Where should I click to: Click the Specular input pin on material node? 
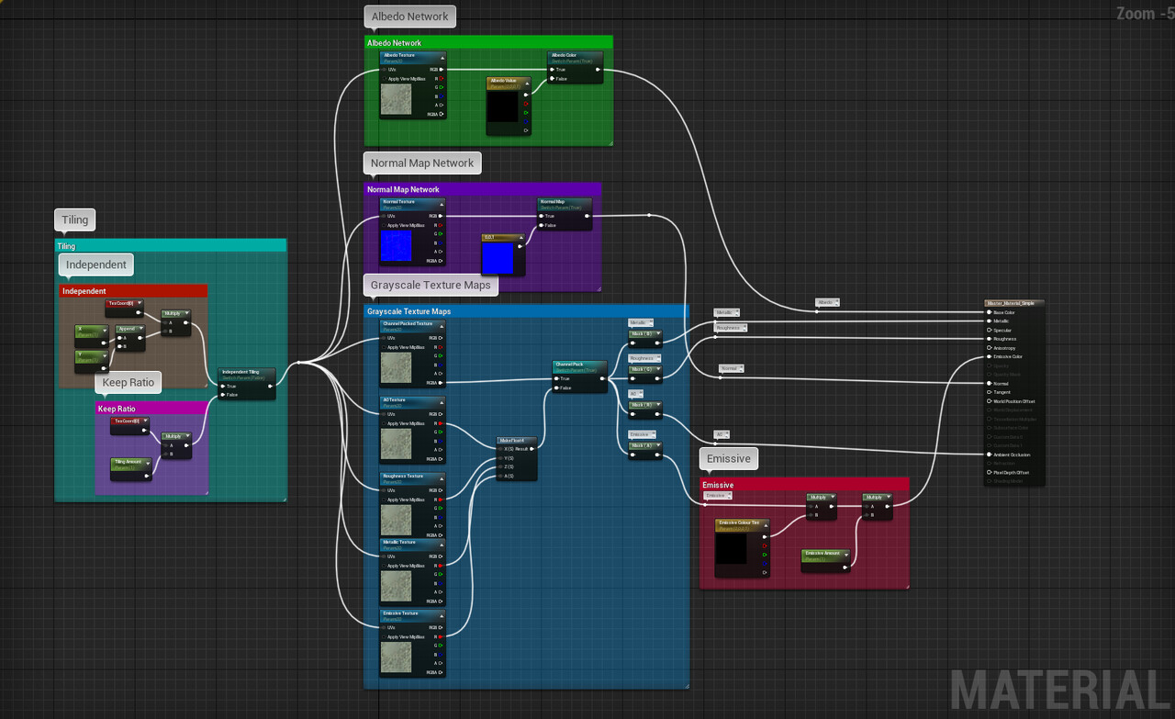tap(989, 330)
